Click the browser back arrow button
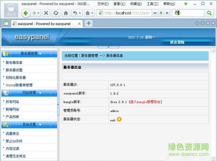 pos(26,13)
